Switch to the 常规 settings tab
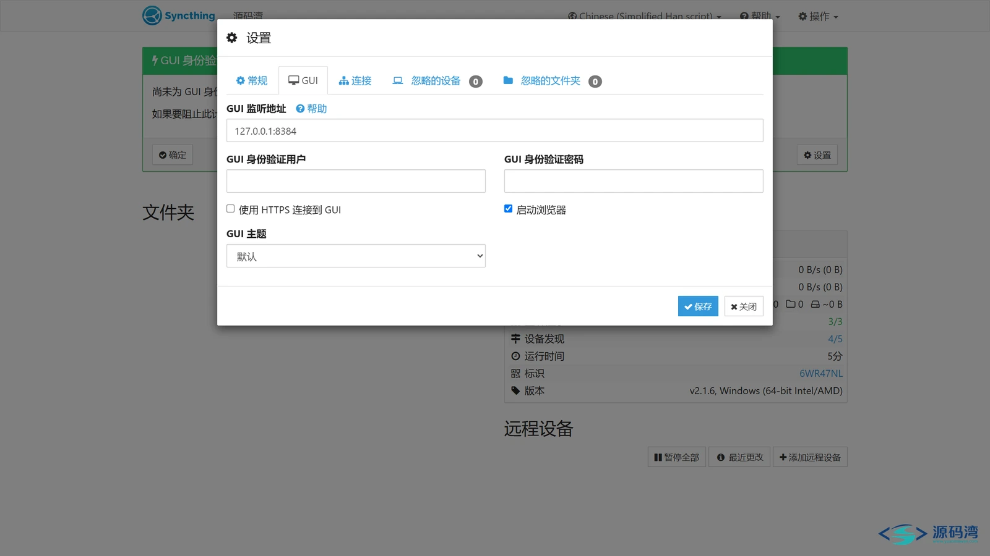 [251, 81]
